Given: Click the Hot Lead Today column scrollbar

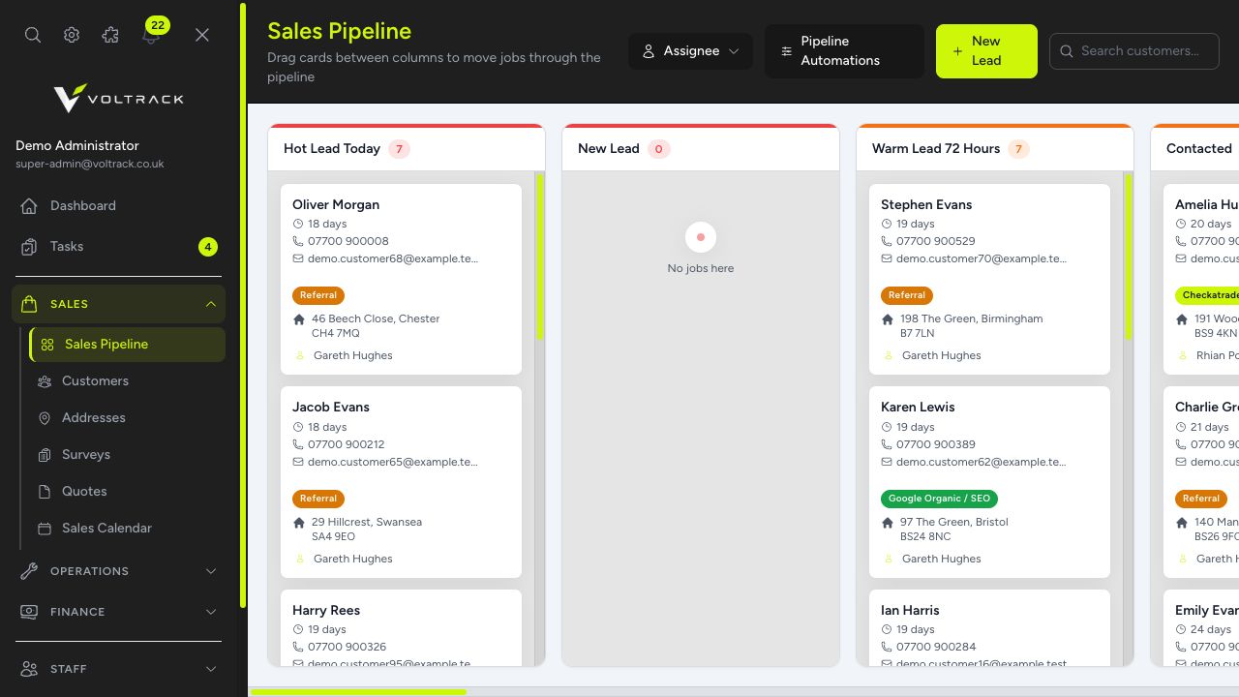Looking at the screenshot, I should 539,256.
